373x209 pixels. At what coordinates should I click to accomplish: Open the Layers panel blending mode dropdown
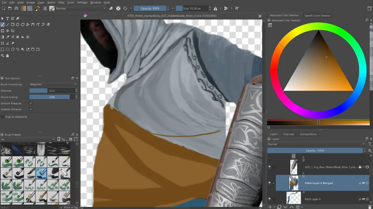pos(316,144)
